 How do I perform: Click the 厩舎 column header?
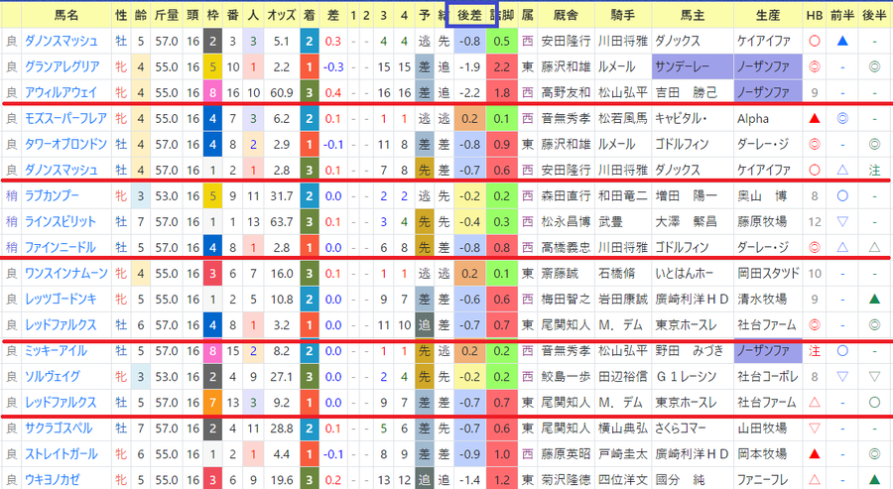[x=566, y=15]
